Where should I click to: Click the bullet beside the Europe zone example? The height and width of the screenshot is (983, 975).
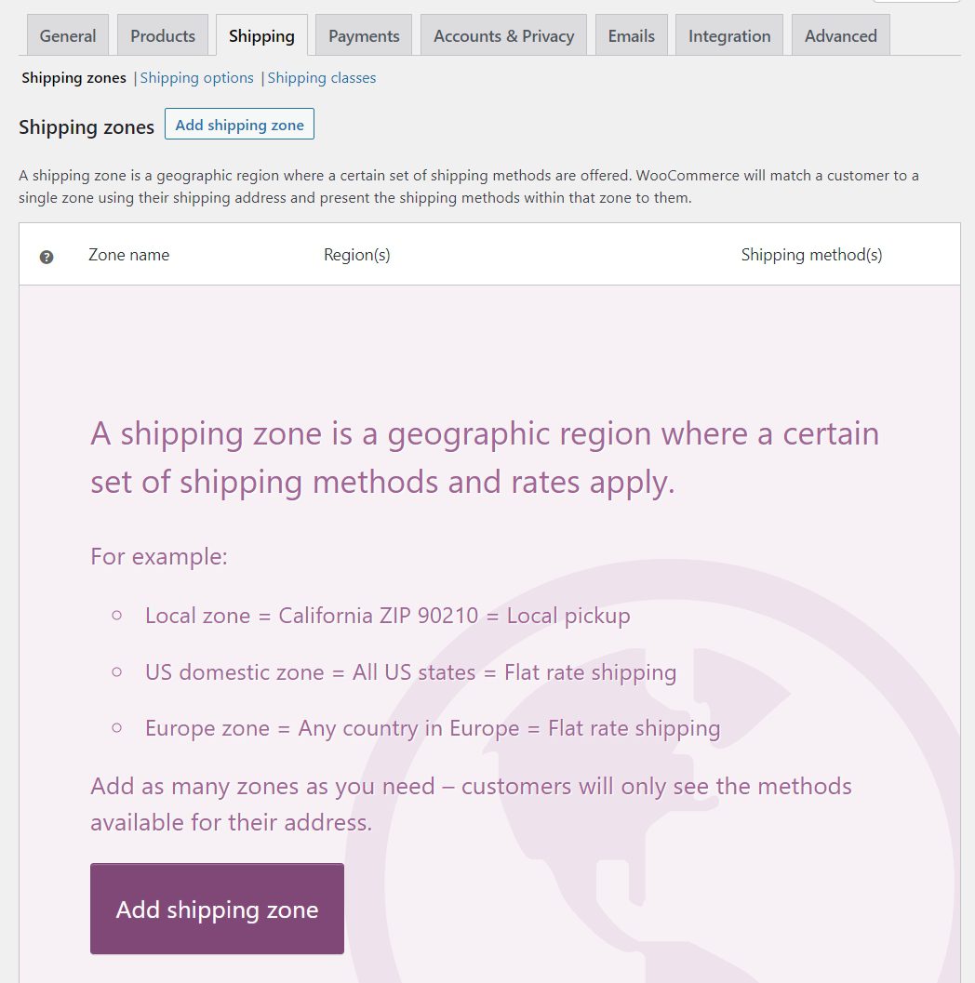tap(116, 726)
